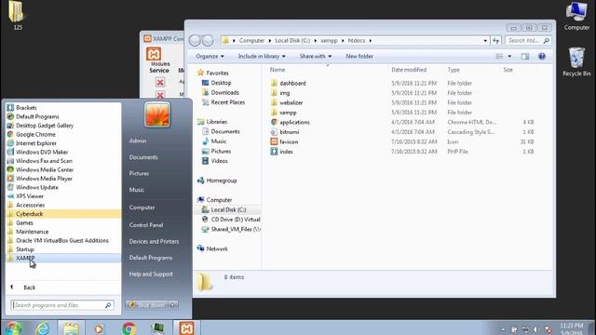Launch Google Chrome from Start menu list
This screenshot has height=335, width=596.
35,134
